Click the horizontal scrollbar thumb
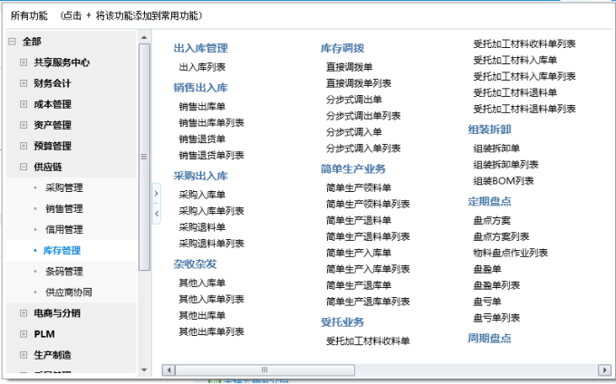Viewport: 616px width, 384px height. [x=263, y=370]
